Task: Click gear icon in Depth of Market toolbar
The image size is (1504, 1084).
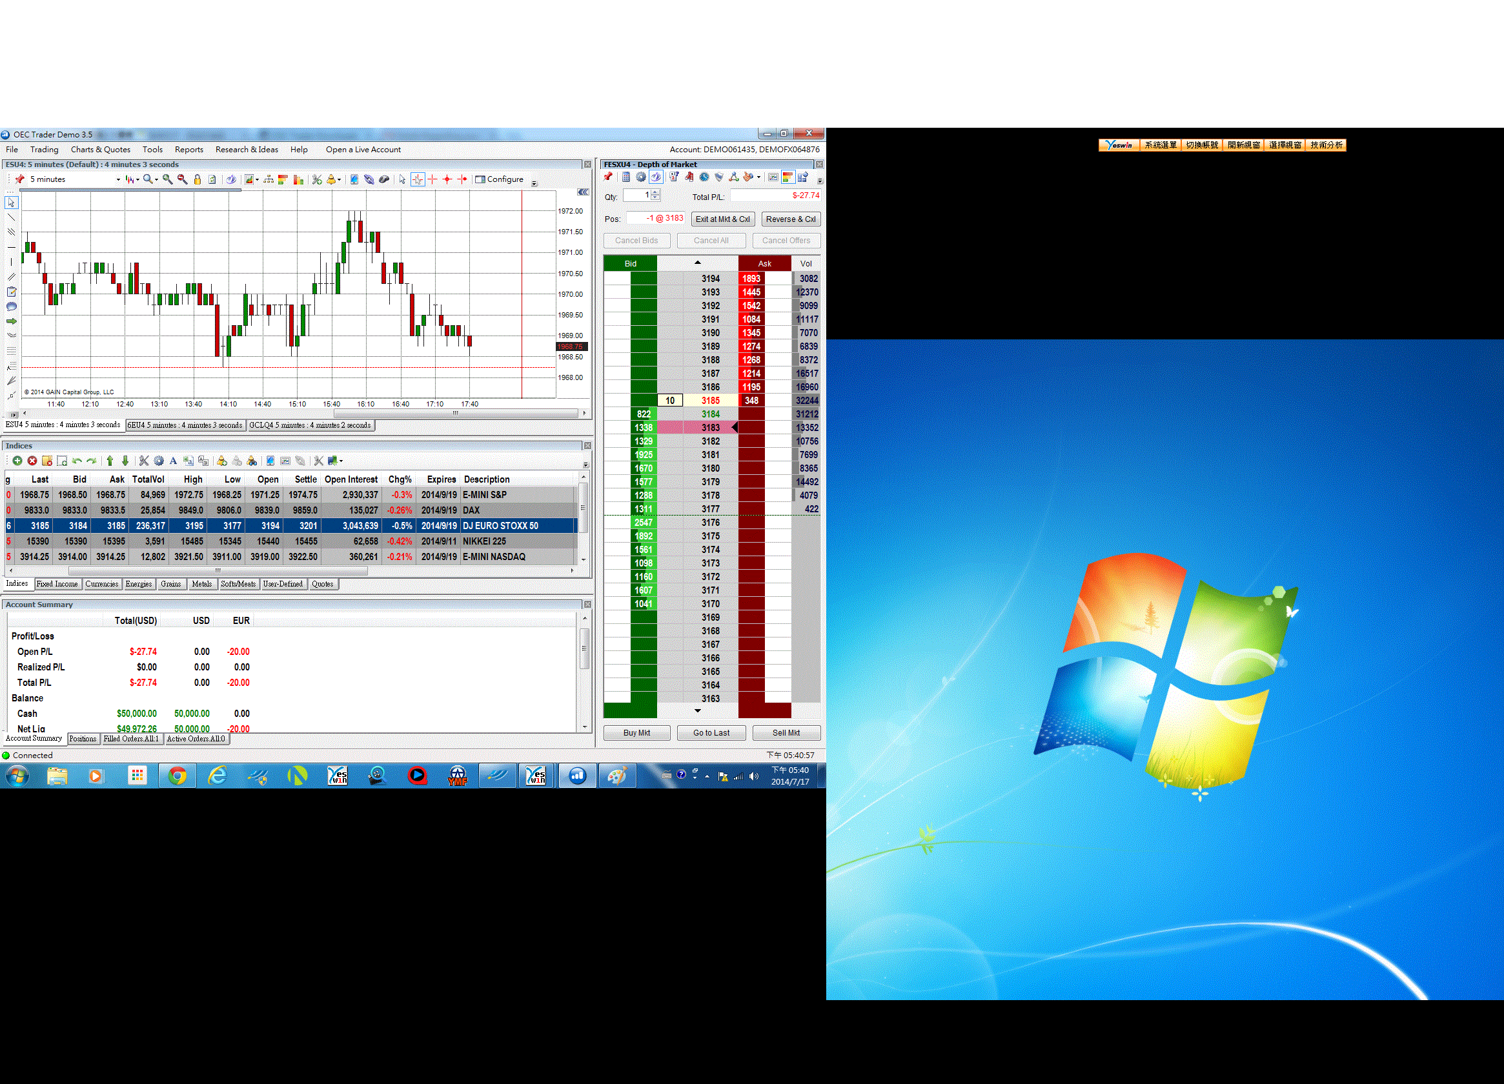Action: (x=641, y=177)
